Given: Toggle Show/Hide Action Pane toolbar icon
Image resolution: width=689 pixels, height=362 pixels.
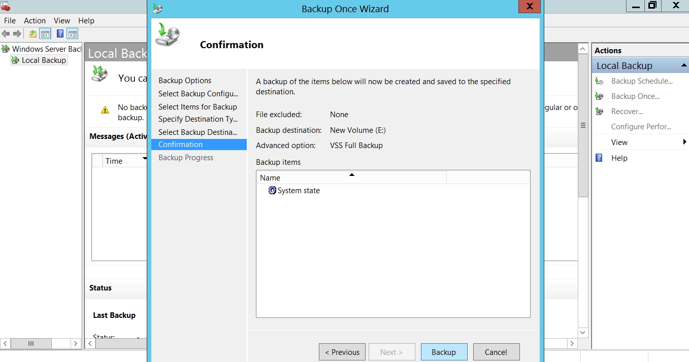Looking at the screenshot, I should 73,34.
